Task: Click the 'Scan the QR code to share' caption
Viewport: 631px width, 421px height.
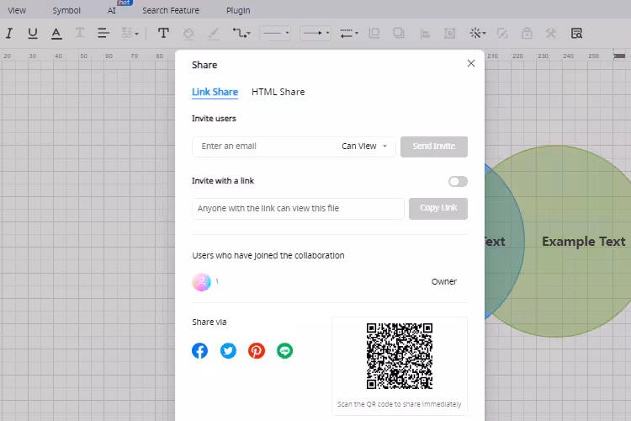Action: 399,404
